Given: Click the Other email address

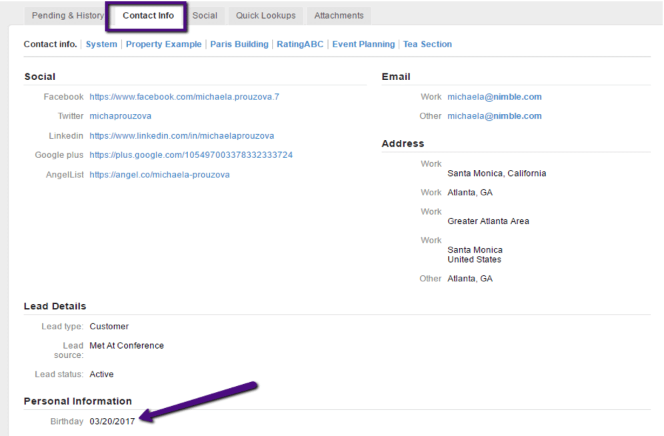Looking at the screenshot, I should click(x=494, y=116).
